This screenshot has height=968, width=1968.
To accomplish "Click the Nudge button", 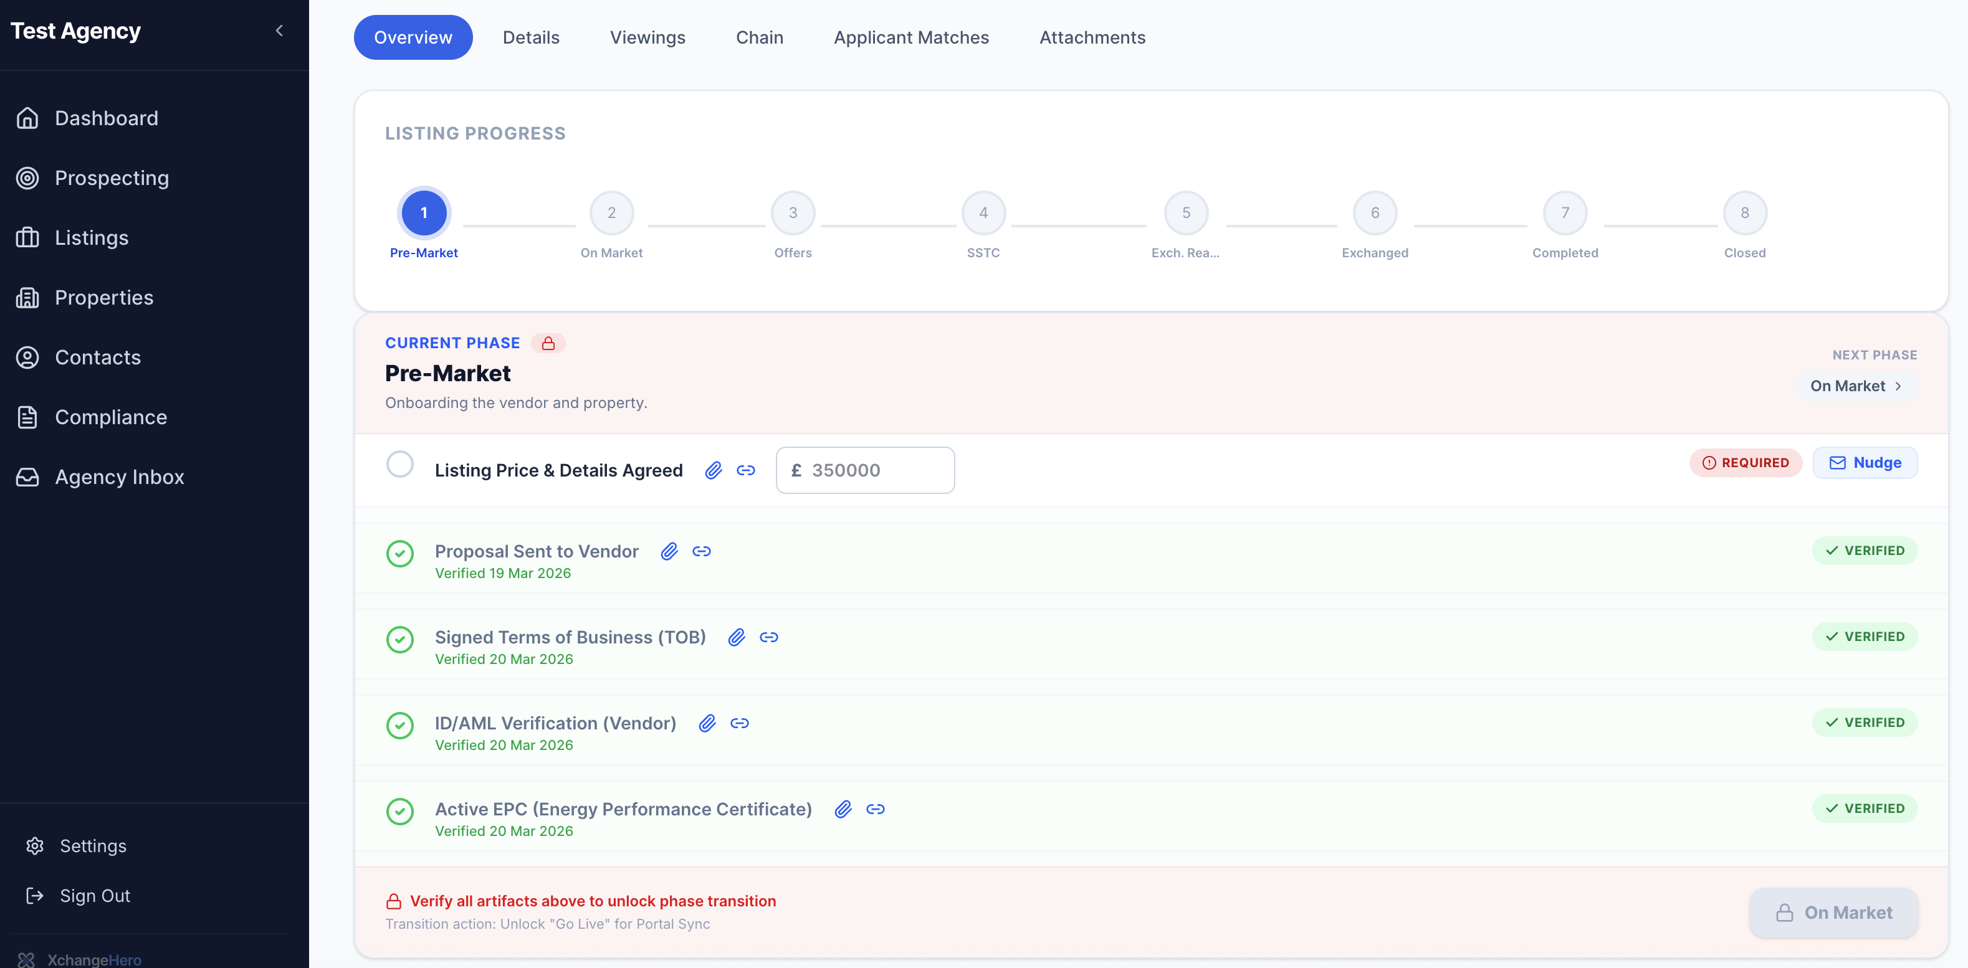I will 1865,462.
